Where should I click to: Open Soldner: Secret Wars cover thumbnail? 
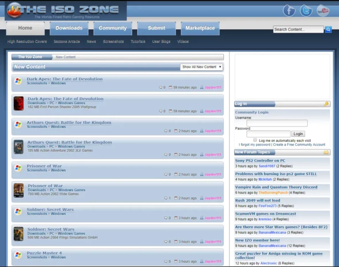[x=19, y=234]
